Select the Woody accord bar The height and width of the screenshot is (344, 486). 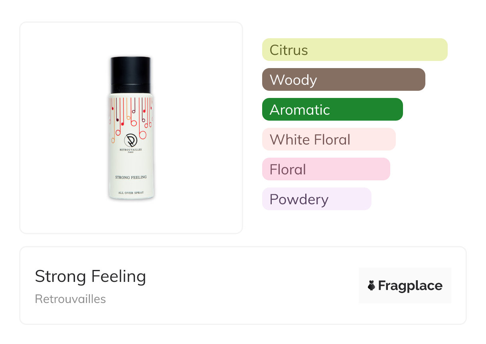point(343,80)
